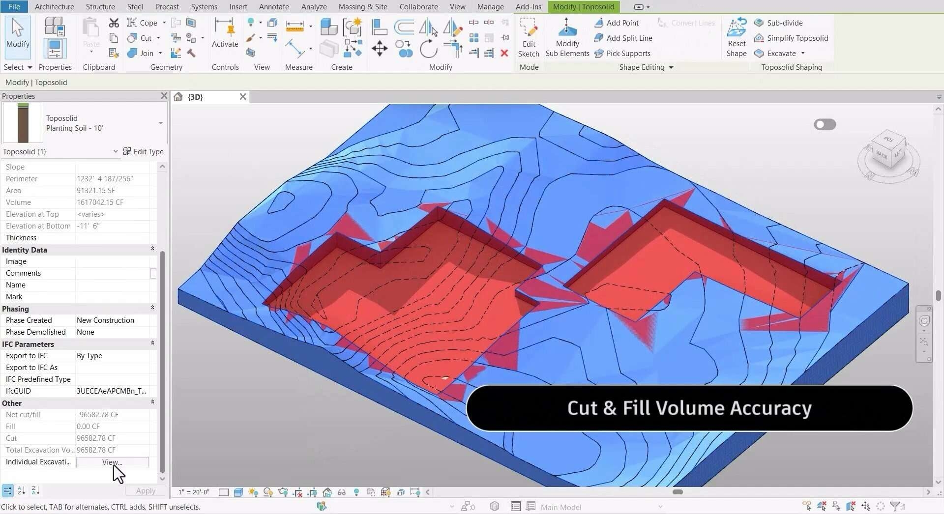Open the Edit Sketch mode
The image size is (944, 514).
point(529,38)
